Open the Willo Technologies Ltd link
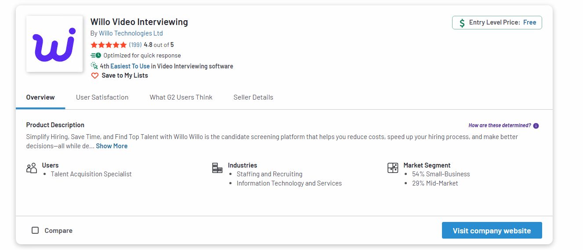583x250 pixels. pyautogui.click(x=131, y=33)
